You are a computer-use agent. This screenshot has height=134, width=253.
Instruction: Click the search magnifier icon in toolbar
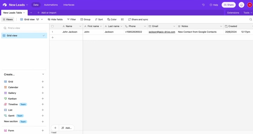click(x=251, y=20)
